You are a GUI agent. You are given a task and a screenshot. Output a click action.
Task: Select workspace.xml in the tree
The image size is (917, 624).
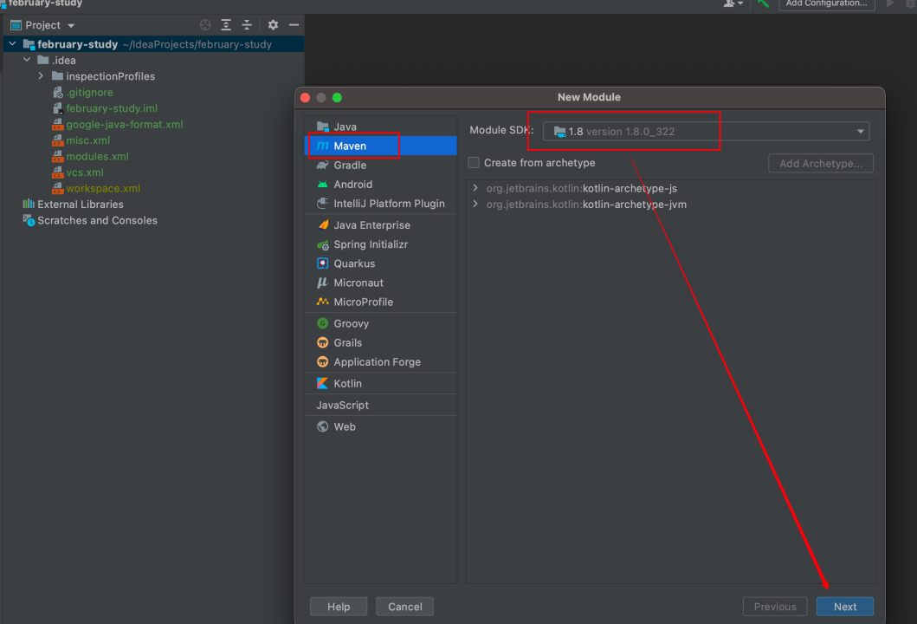103,188
